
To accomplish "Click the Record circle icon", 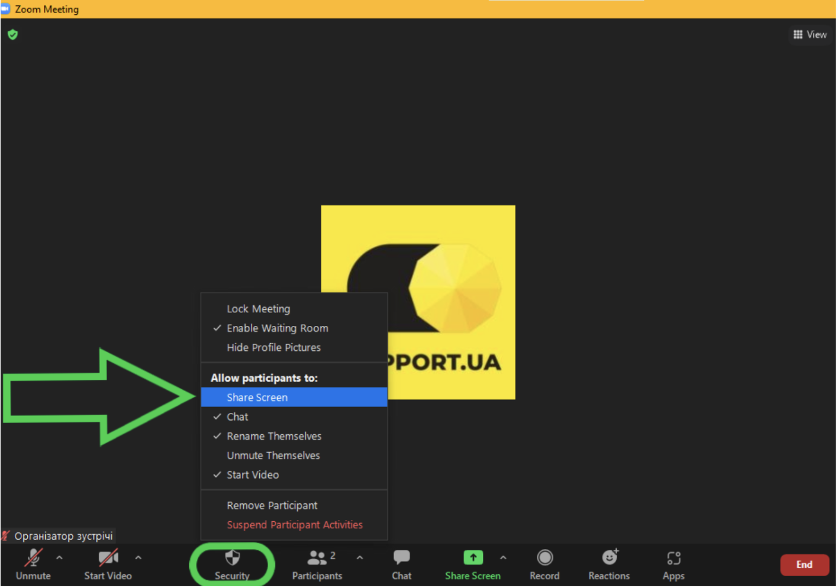I will tap(545, 558).
